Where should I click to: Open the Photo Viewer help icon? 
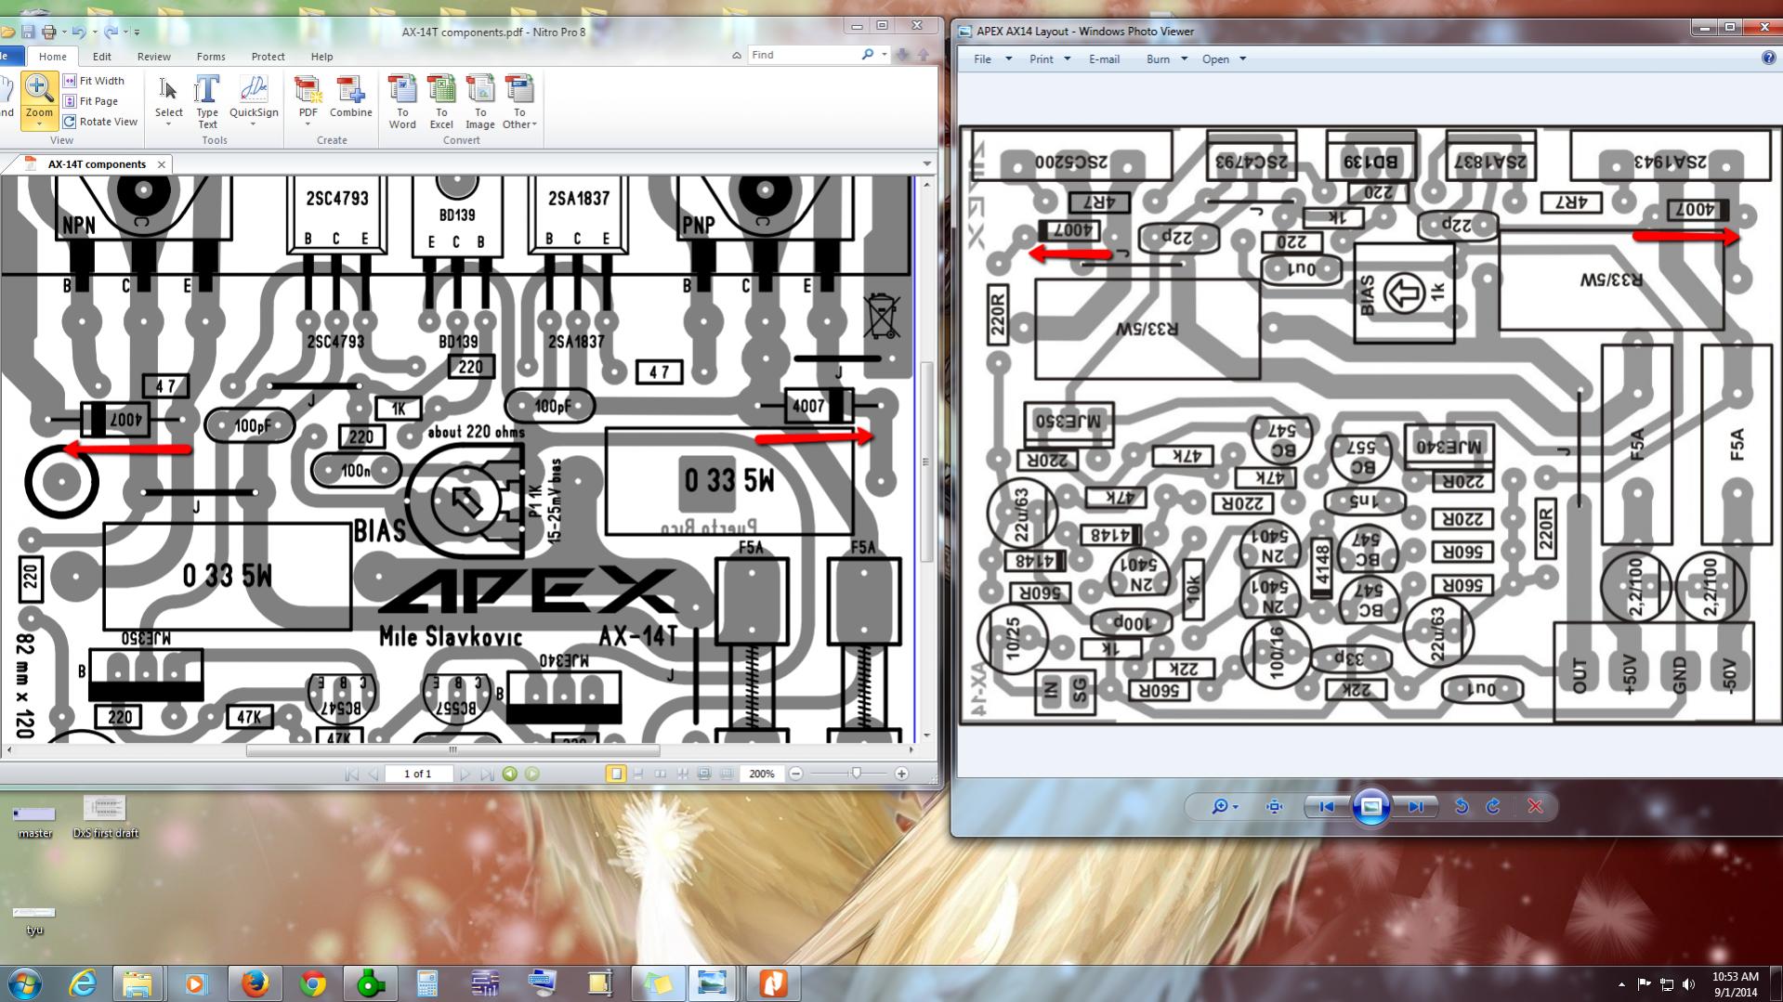click(x=1768, y=58)
